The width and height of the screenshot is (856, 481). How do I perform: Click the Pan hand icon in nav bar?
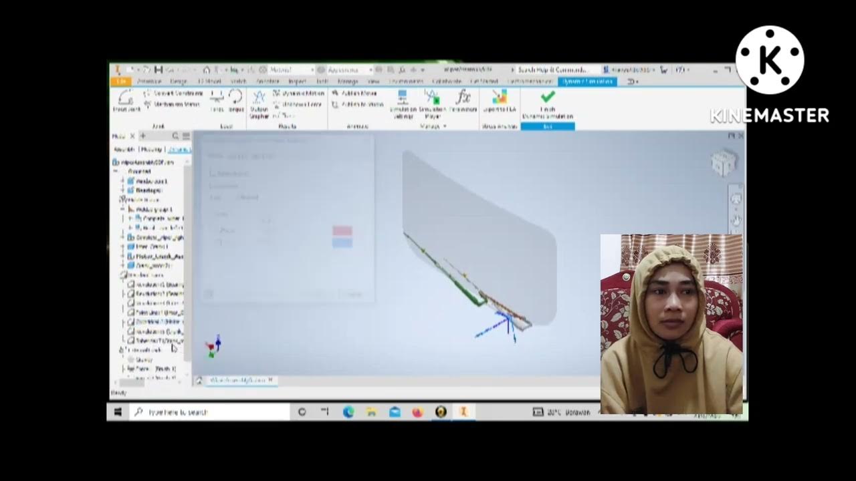pos(736,219)
